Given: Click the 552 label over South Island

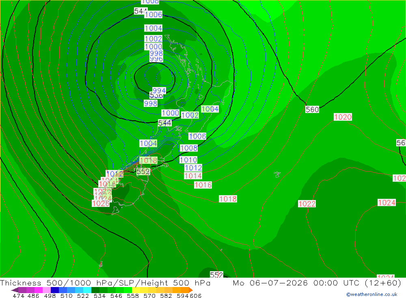Looking at the screenshot, I should pos(143,172).
